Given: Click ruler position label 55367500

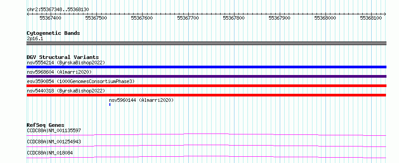Looking at the screenshot, I should pyautogui.click(x=96, y=18).
